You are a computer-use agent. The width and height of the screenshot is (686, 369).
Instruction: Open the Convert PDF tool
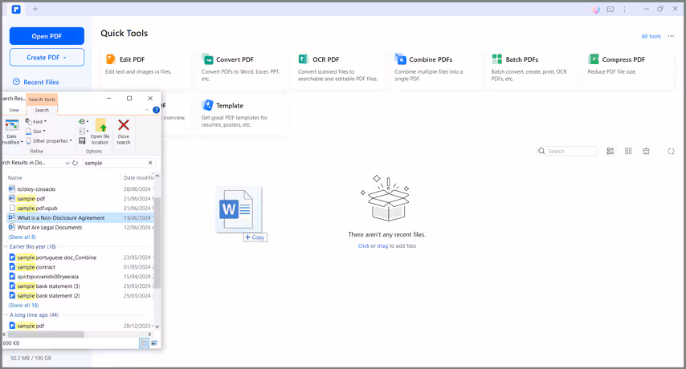pos(207,59)
